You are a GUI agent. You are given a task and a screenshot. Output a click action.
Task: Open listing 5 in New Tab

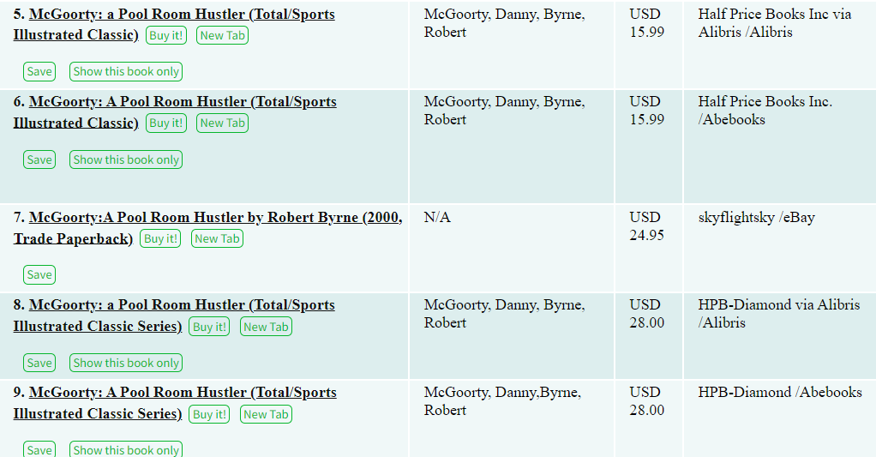[x=222, y=35]
